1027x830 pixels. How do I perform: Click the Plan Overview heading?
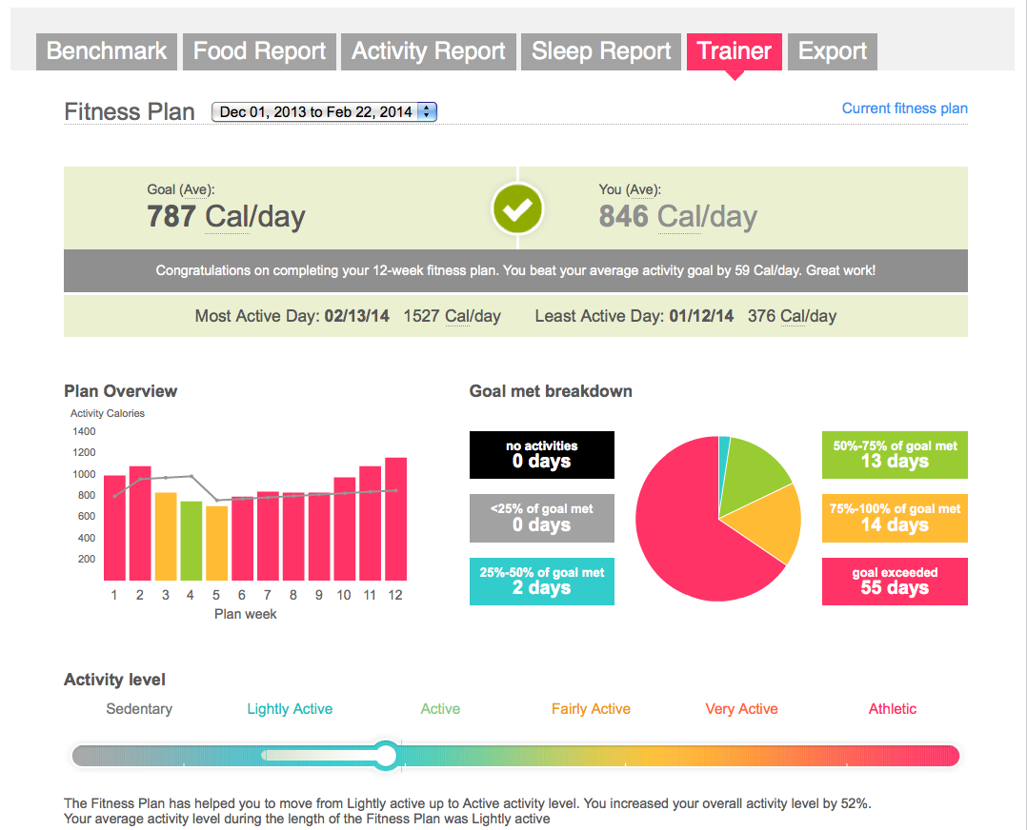tap(120, 391)
